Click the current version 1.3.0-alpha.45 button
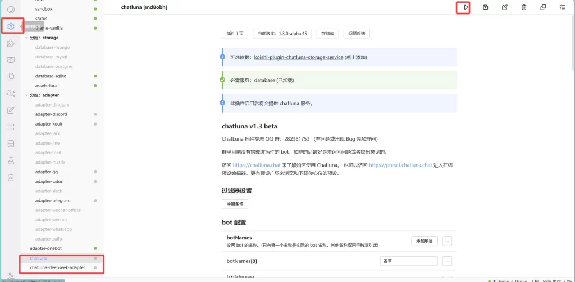Image resolution: width=575 pixels, height=282 pixels. 282,33
